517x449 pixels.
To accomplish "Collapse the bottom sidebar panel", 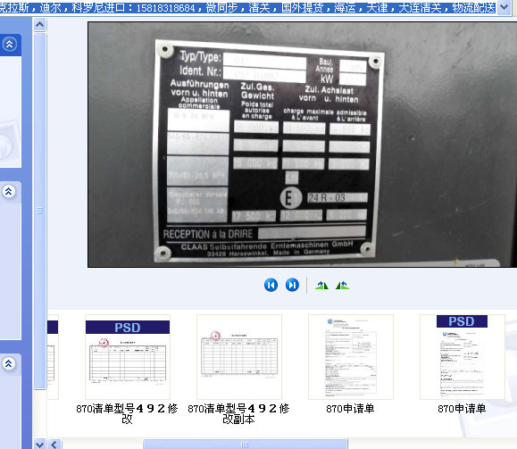I will [x=9, y=363].
